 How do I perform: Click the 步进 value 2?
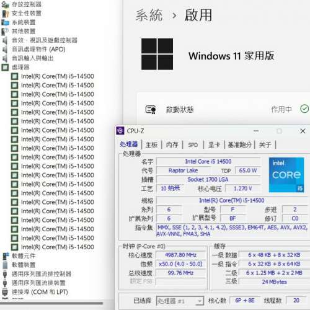pos(295,210)
